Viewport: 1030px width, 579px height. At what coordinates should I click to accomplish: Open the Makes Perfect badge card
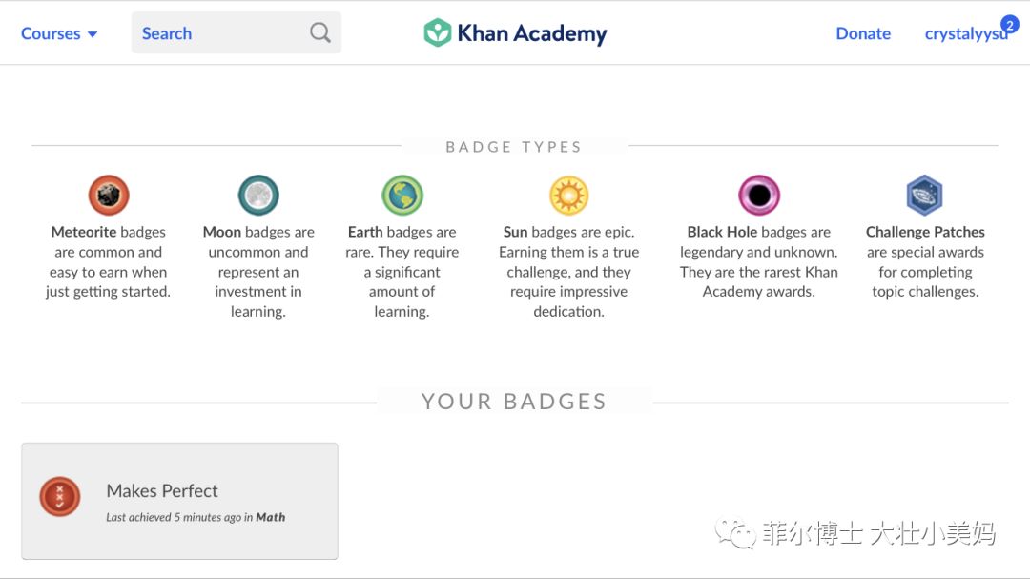(179, 501)
